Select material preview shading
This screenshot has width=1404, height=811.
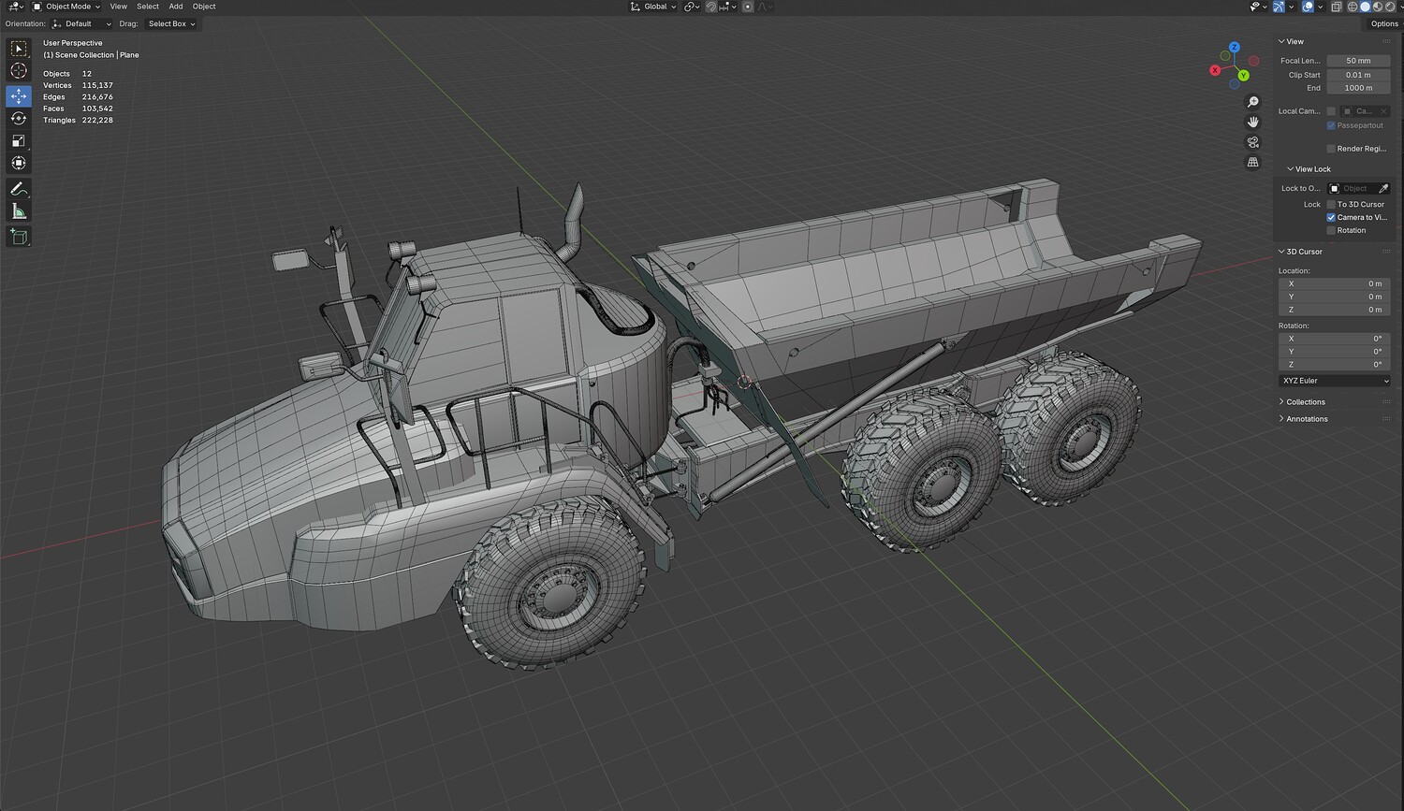1378,7
